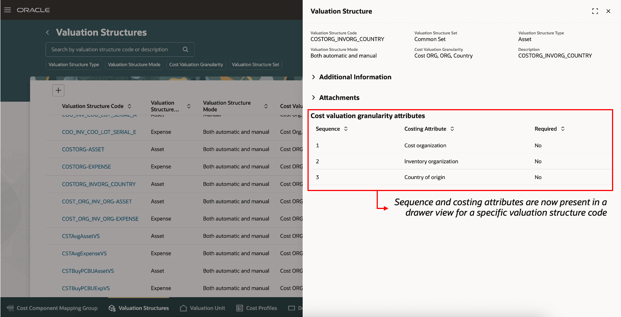
Task: Sort by Valuation Structure Type column arrows
Action: (x=189, y=106)
